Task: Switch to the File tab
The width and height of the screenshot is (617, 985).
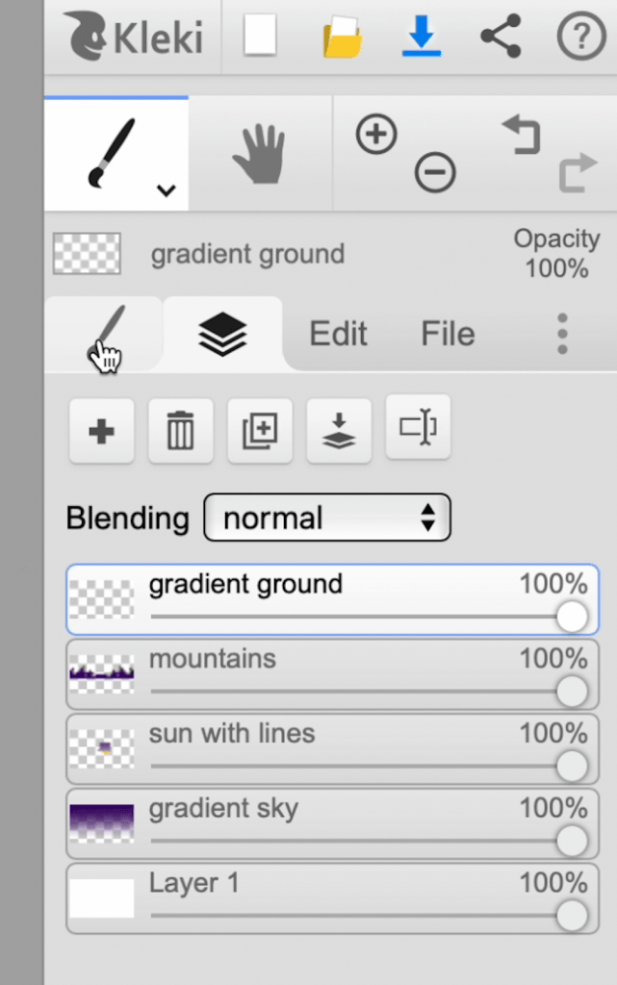Action: click(448, 334)
